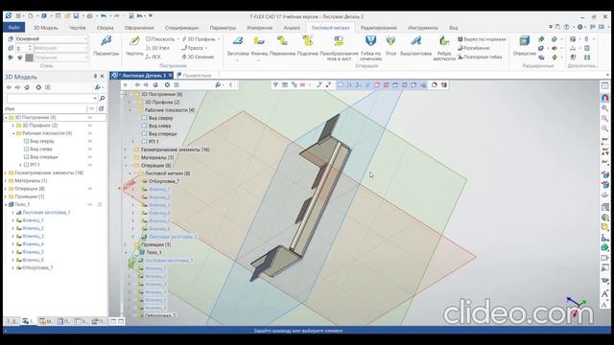Expand Проекции folder in left panel
This screenshot has width=614, height=345.
coord(6,196)
